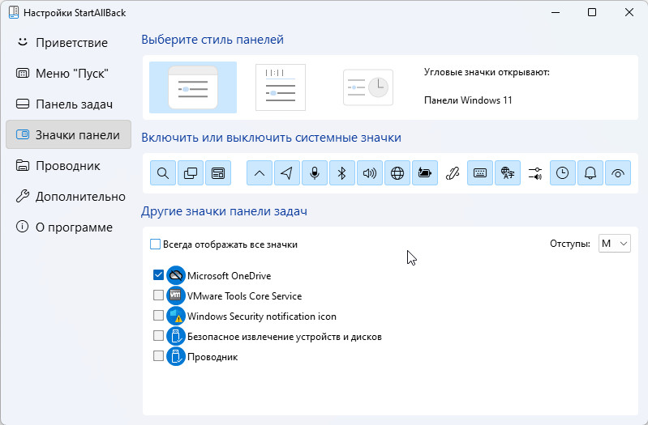Screen dimensions: 648x425
Task: Go to the 'Меню "Пуск"' section
Action: pos(71,73)
